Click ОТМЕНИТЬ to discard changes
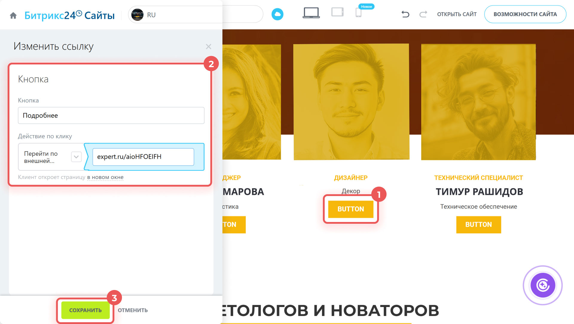The height and width of the screenshot is (324, 574). pyautogui.click(x=132, y=310)
